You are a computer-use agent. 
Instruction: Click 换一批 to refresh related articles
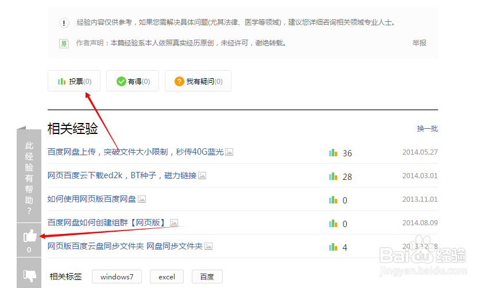point(427,129)
